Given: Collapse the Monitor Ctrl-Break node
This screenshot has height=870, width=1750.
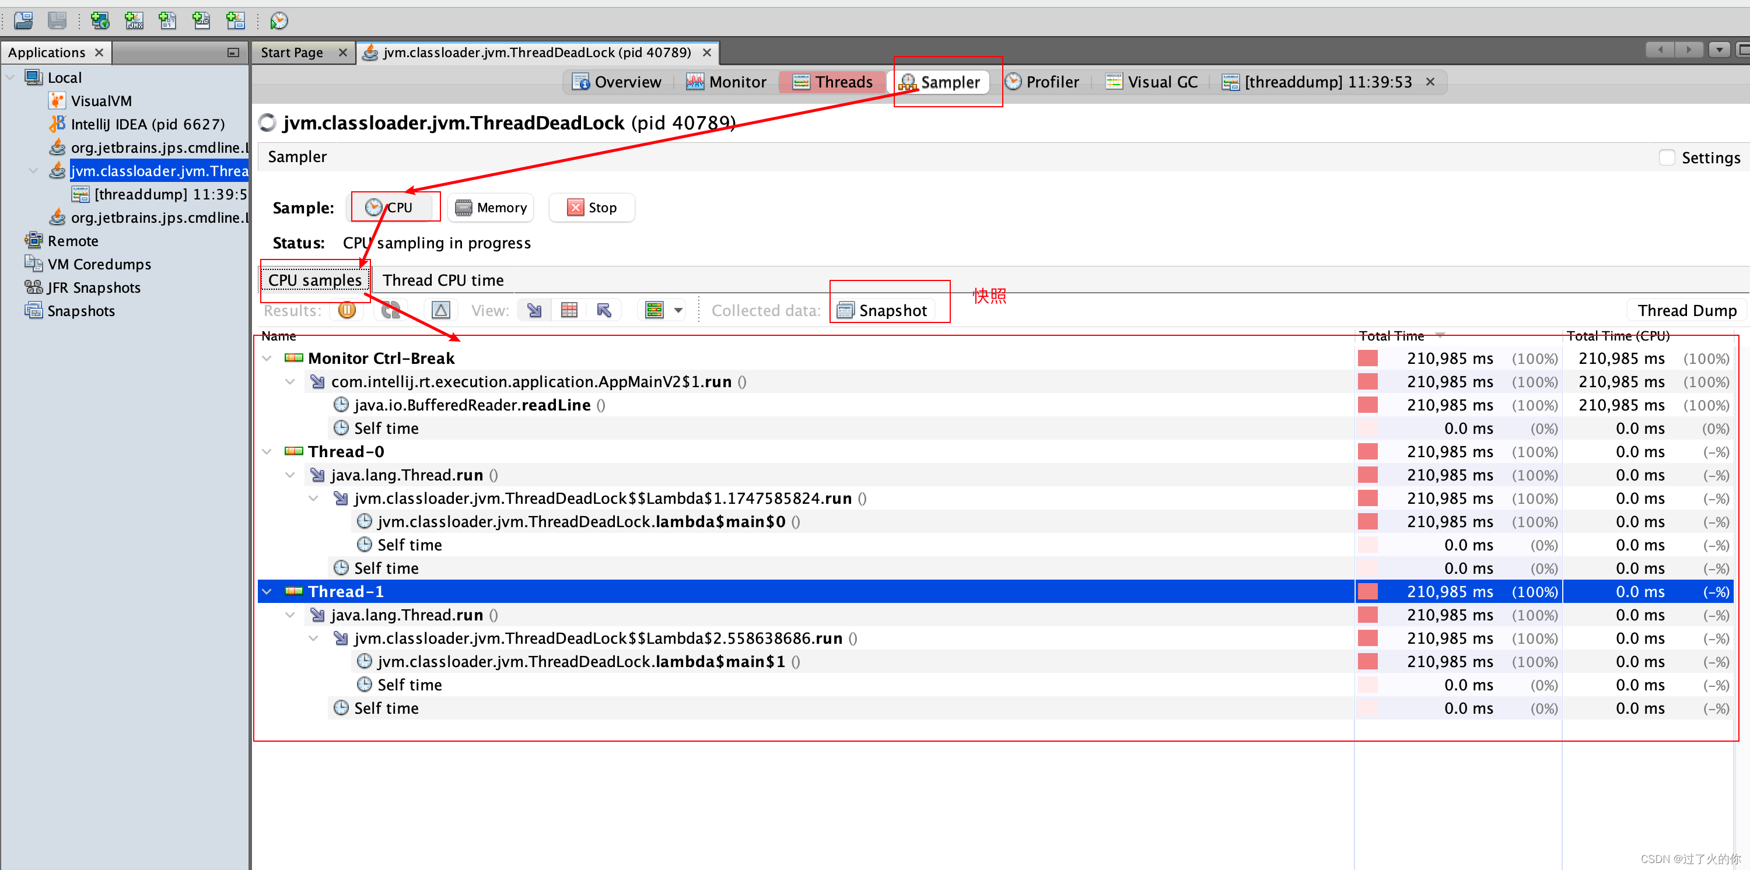Looking at the screenshot, I should point(267,359).
